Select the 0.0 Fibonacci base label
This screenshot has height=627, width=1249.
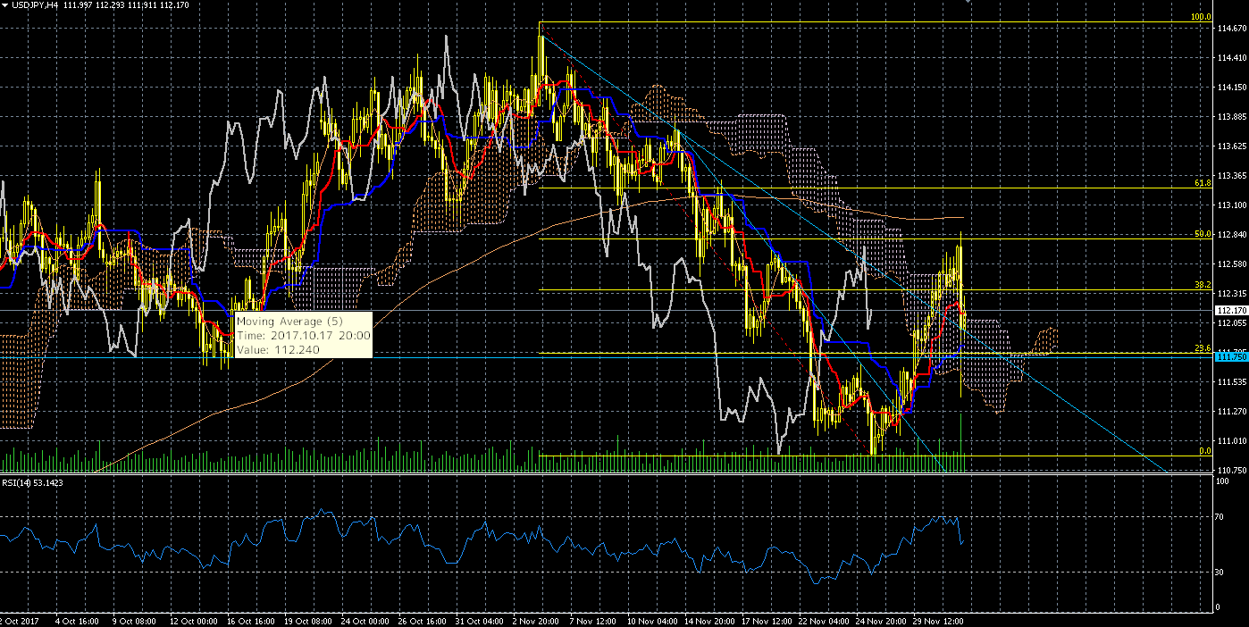click(1203, 451)
